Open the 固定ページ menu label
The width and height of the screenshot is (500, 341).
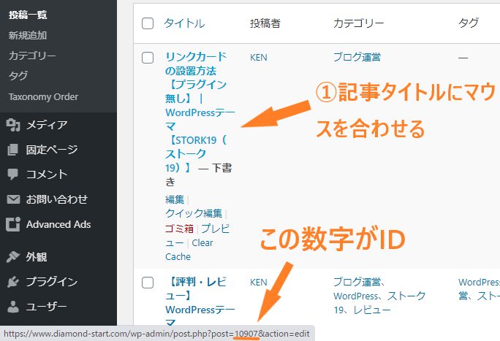pos(52,150)
